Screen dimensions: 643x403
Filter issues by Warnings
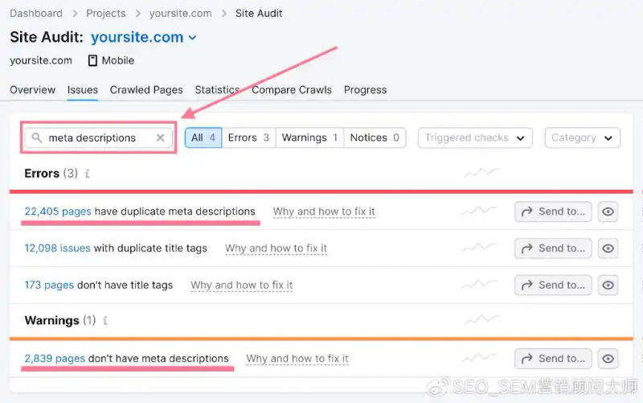click(x=309, y=138)
